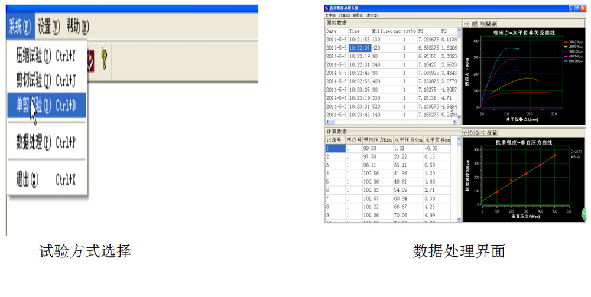Choose 数据处理 Ctrl+P from system menu

coord(46,143)
